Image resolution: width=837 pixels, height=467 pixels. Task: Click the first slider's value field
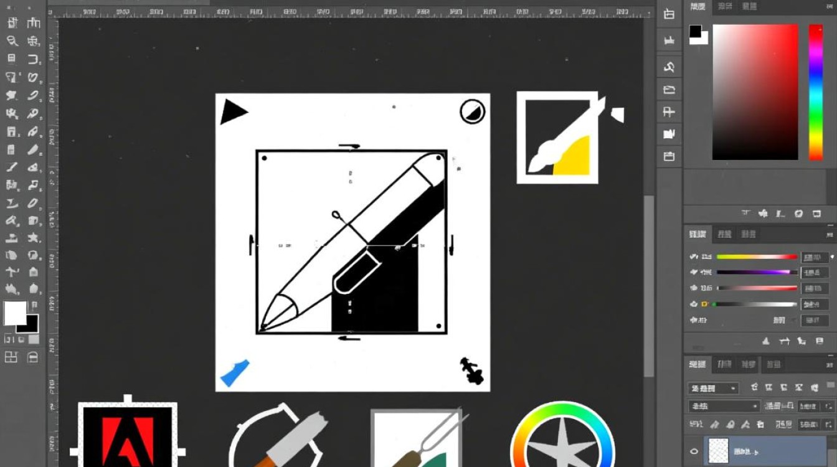(x=814, y=257)
